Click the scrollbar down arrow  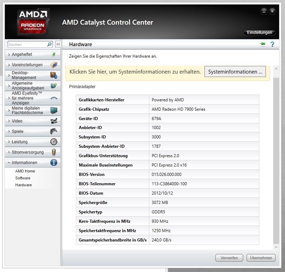pyautogui.click(x=276, y=247)
